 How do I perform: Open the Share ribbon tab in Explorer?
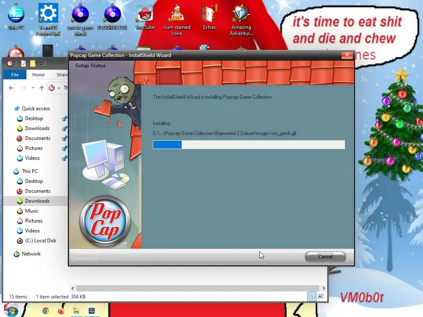[x=62, y=75]
